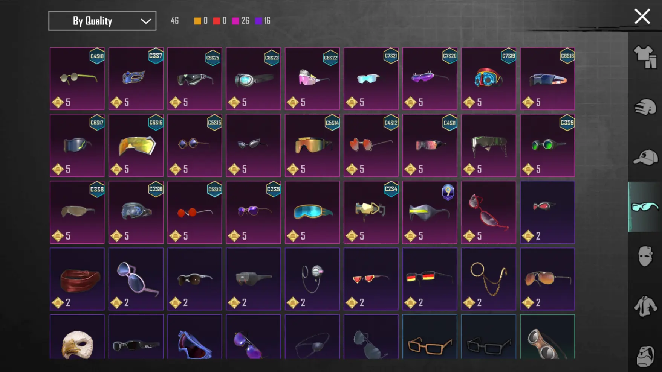Open the face mask category
This screenshot has width=662, height=372.
(x=645, y=257)
